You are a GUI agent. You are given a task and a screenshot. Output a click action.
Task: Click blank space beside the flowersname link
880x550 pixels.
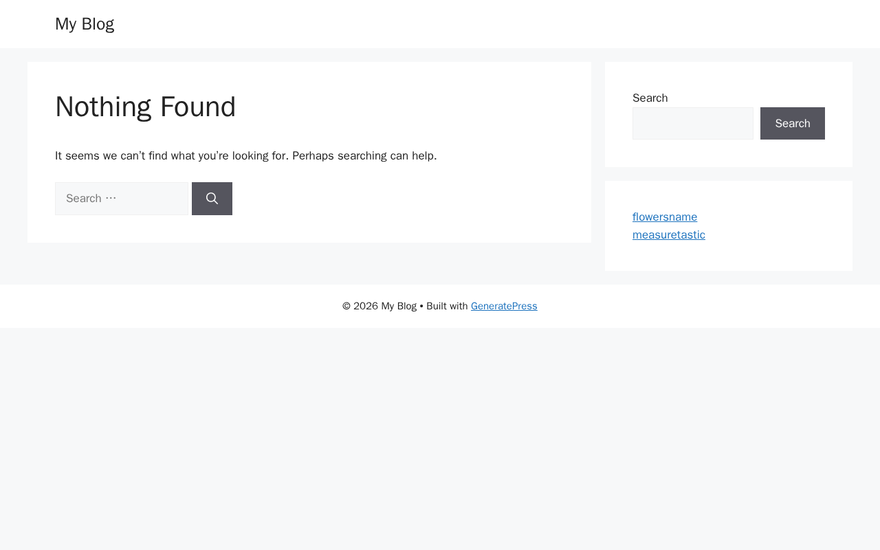coord(763,217)
